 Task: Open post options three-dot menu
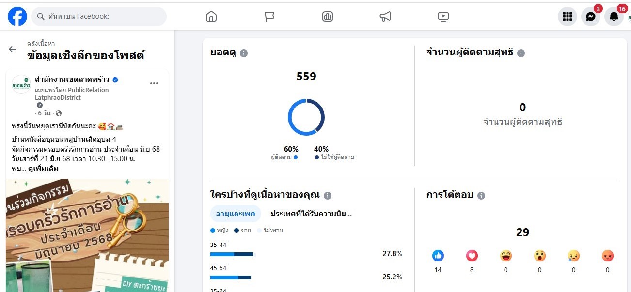pyautogui.click(x=154, y=83)
